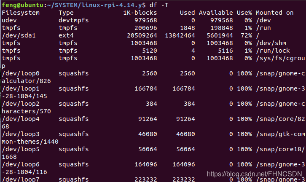Click the value 5120
Image resolution: width=306 pixels, height=182 pixels.
[150, 51]
